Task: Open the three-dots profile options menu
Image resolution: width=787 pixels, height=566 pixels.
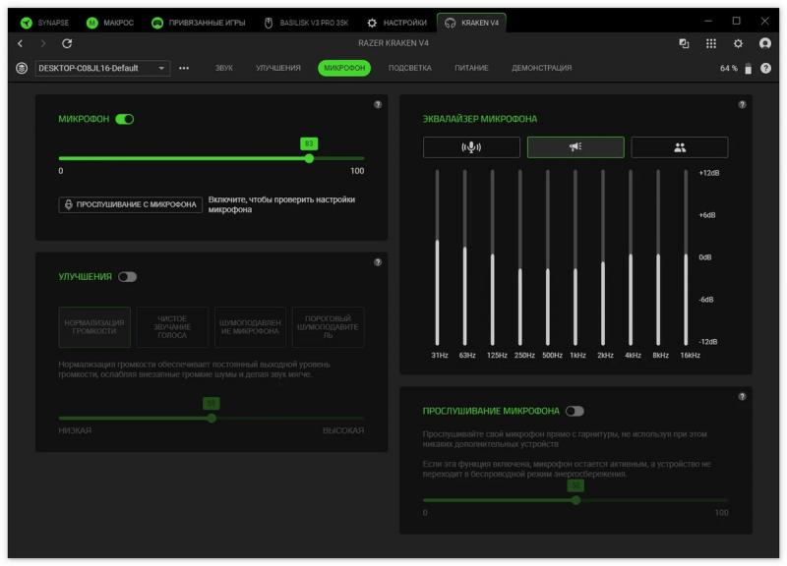Action: [x=184, y=68]
